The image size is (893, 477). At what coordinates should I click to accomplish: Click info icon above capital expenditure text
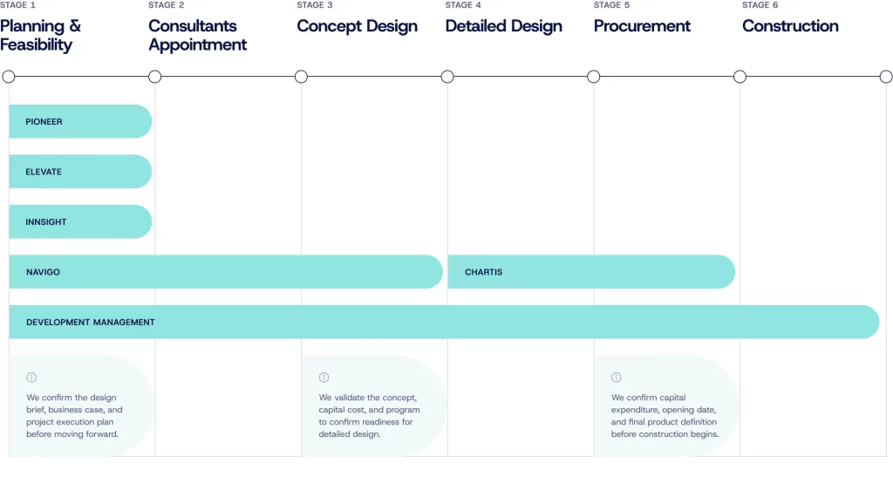tap(617, 378)
